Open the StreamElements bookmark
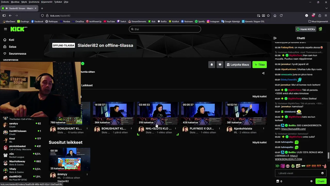The width and height of the screenshot is (330, 186). (137, 21)
